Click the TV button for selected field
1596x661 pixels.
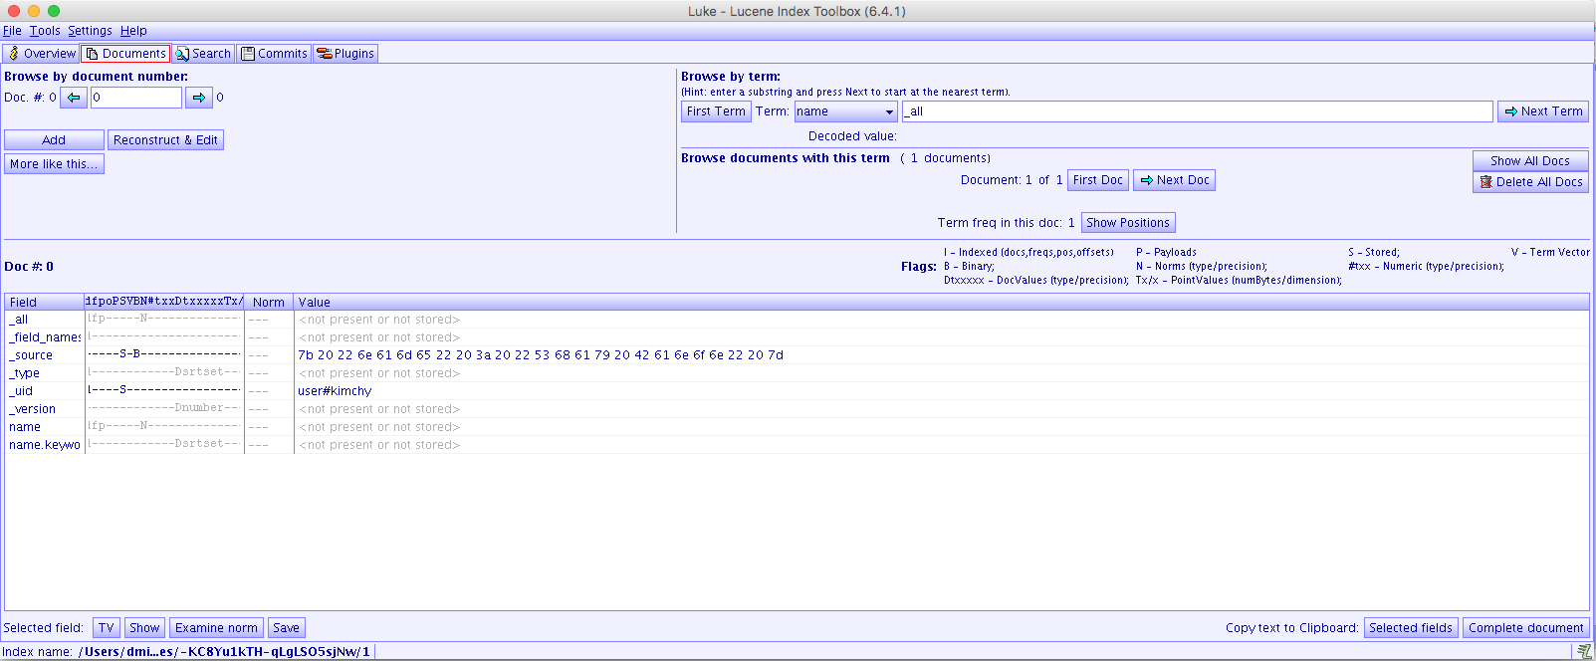coord(107,628)
